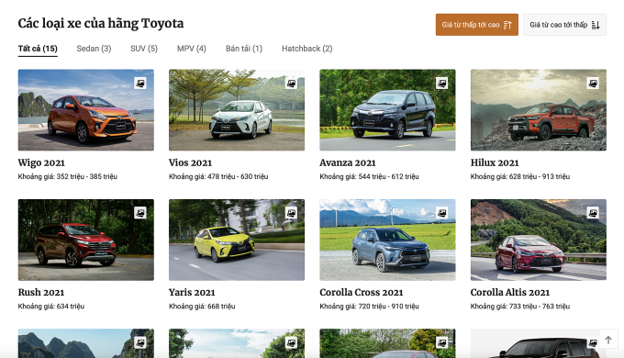Click the blue Corolla Cross thumbnail
624x358 pixels.
pos(387,240)
